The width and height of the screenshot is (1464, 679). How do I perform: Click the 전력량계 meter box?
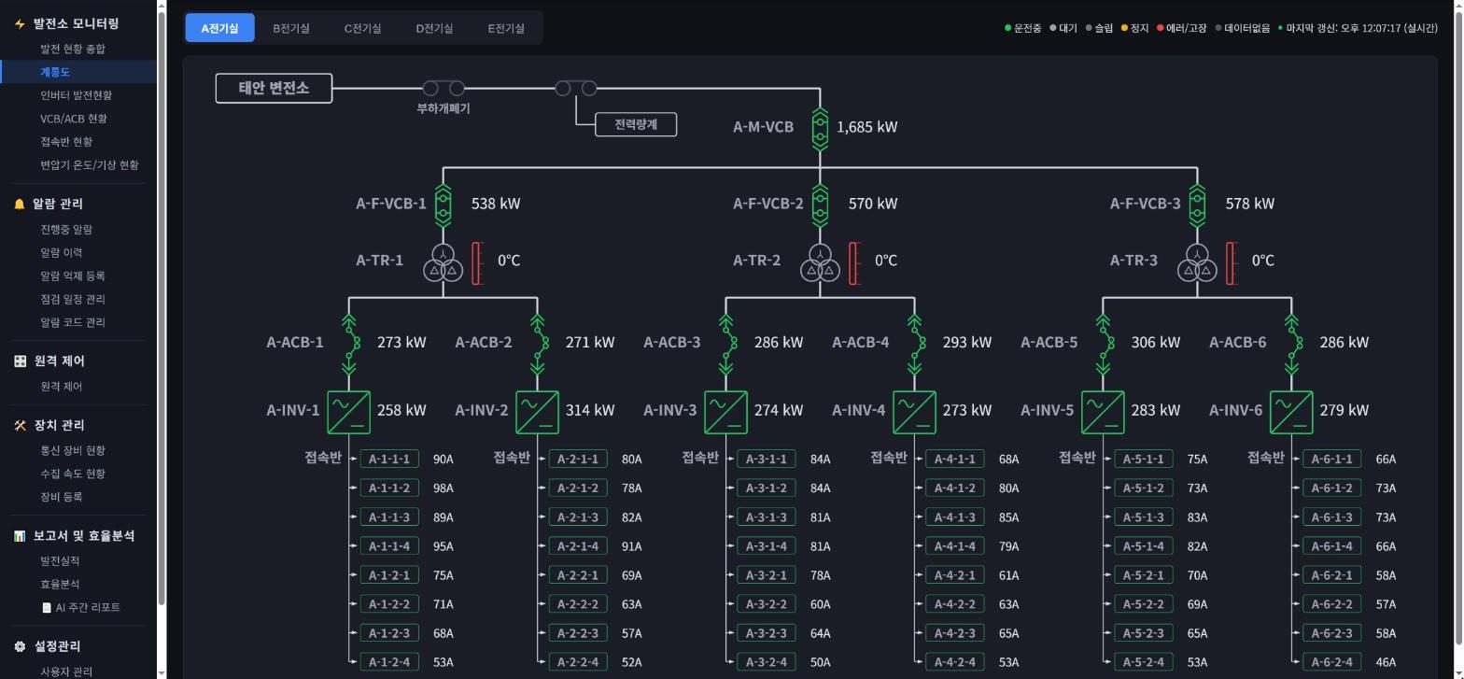click(636, 124)
